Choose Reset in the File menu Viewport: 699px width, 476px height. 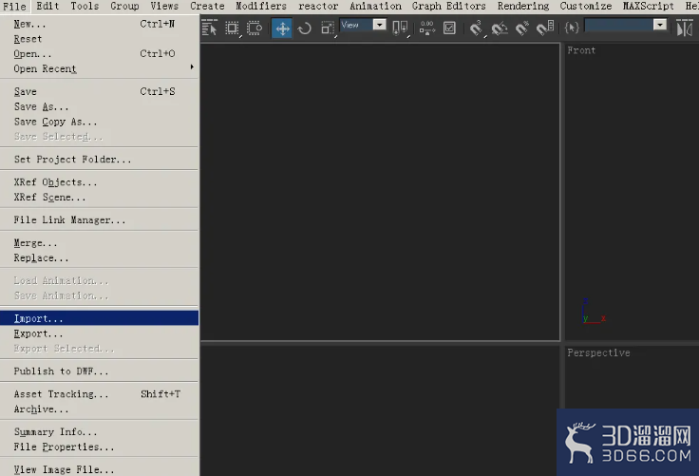point(100,39)
